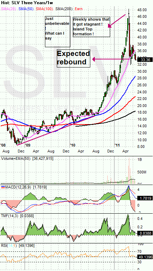153x271 pixels.
Task: Click the 44.00 price axis label
Action: pos(142,23)
